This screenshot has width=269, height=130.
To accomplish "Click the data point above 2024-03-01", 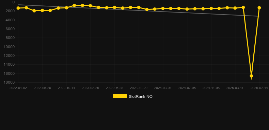I will 163,8.
